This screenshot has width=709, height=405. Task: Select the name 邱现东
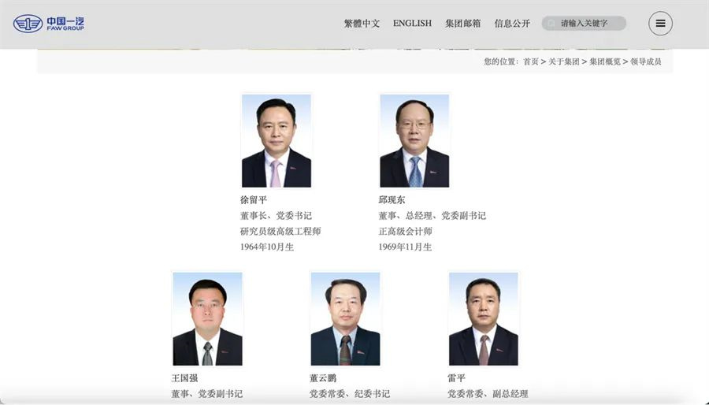coord(392,200)
